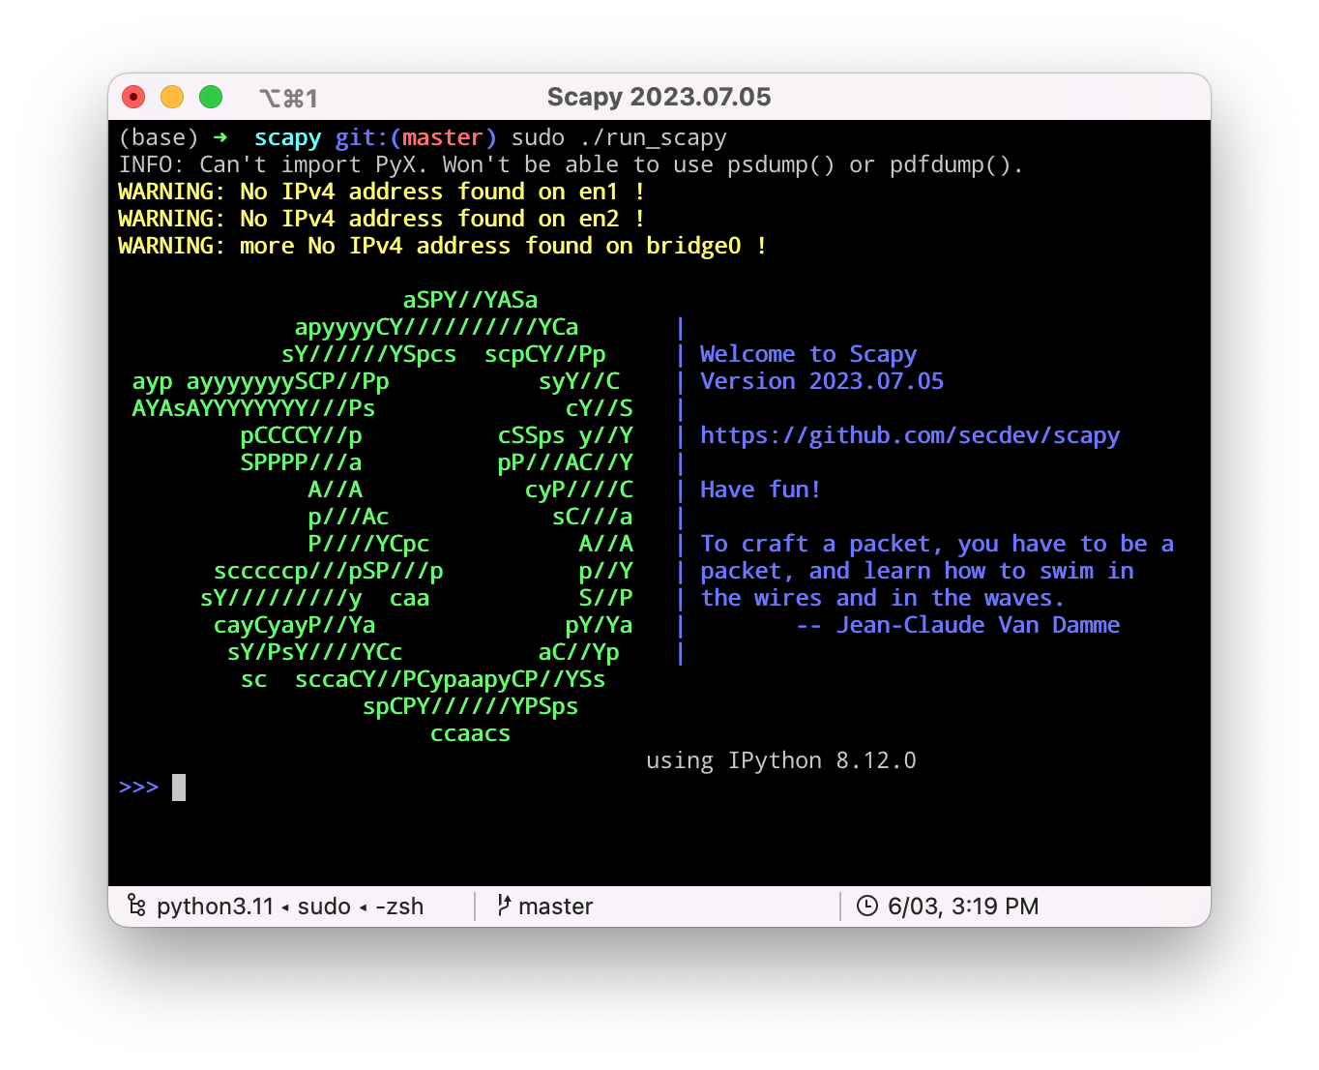Click the Scapy 2023.07.05 window title
This screenshot has height=1070, width=1319.
coord(659,97)
